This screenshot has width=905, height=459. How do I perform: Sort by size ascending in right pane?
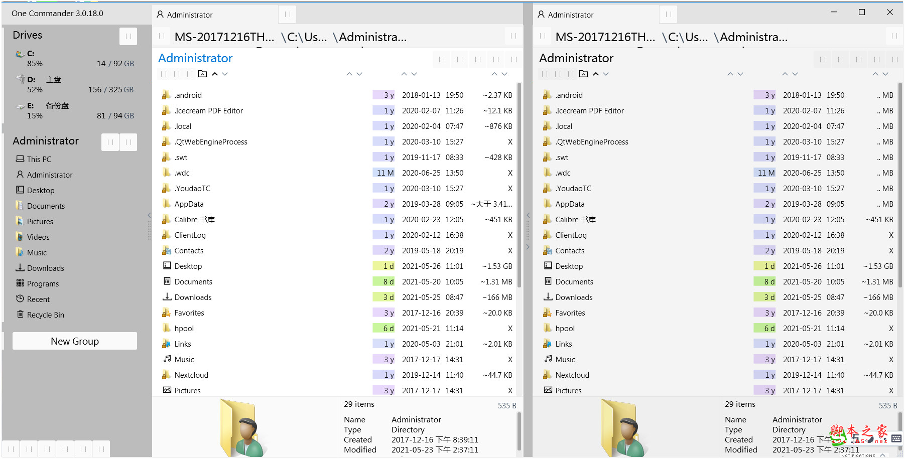coord(875,74)
